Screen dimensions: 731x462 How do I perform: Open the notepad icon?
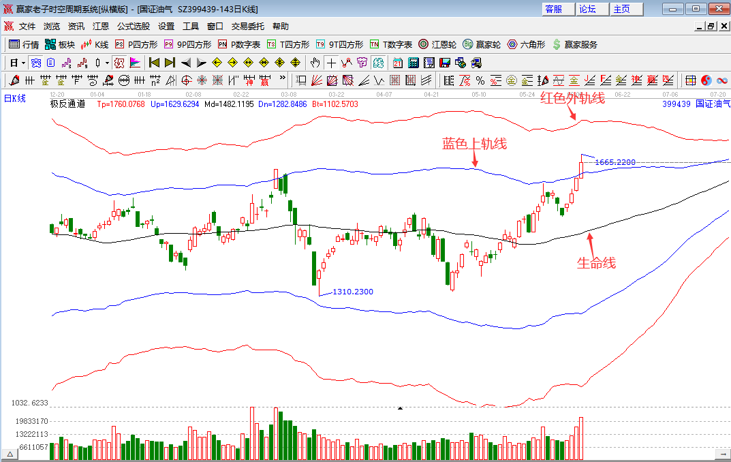pos(429,63)
